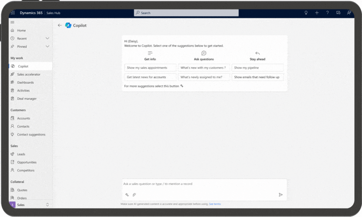Click the Copilot logo icon

pos(68,25)
